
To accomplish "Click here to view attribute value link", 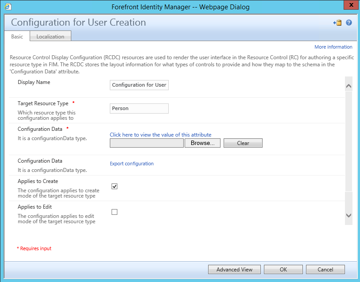I will [160, 135].
